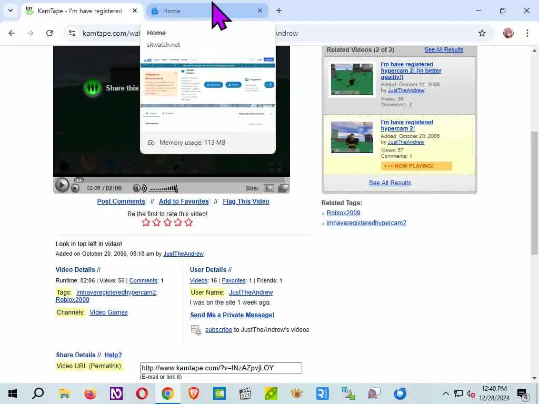Click the Video URL permalink field
Viewport: 539px width, 404px height.
221,368
